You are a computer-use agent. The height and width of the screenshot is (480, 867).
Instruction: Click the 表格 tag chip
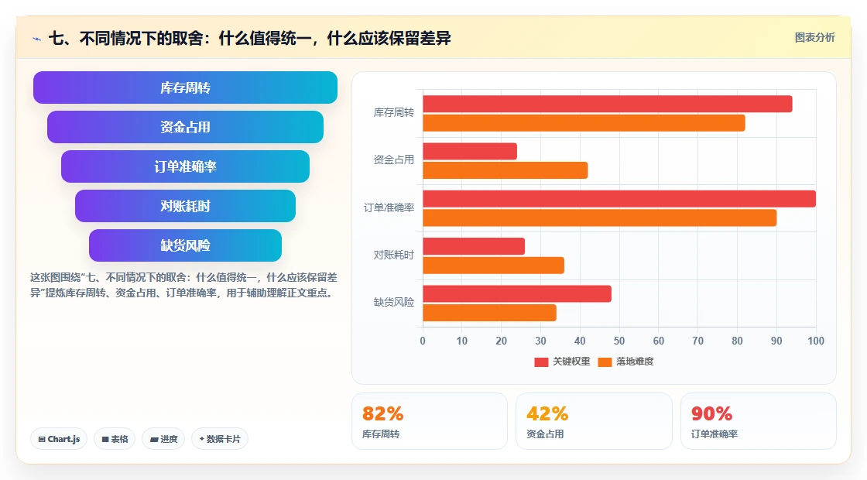coord(115,439)
